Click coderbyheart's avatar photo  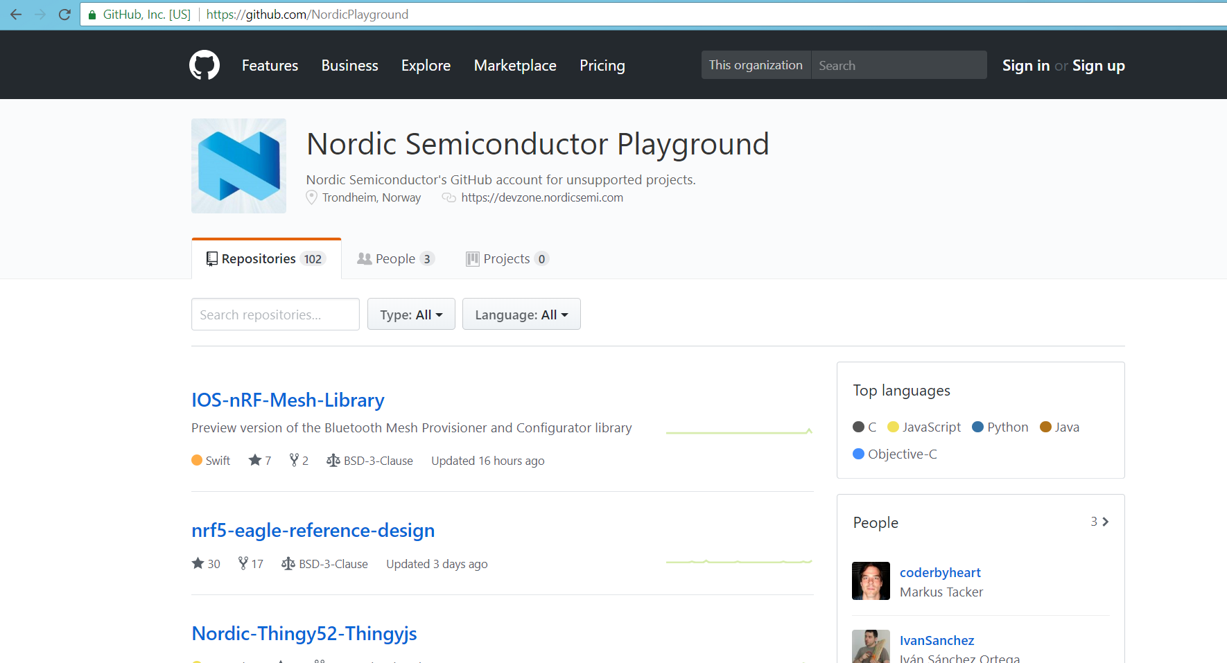tap(871, 581)
